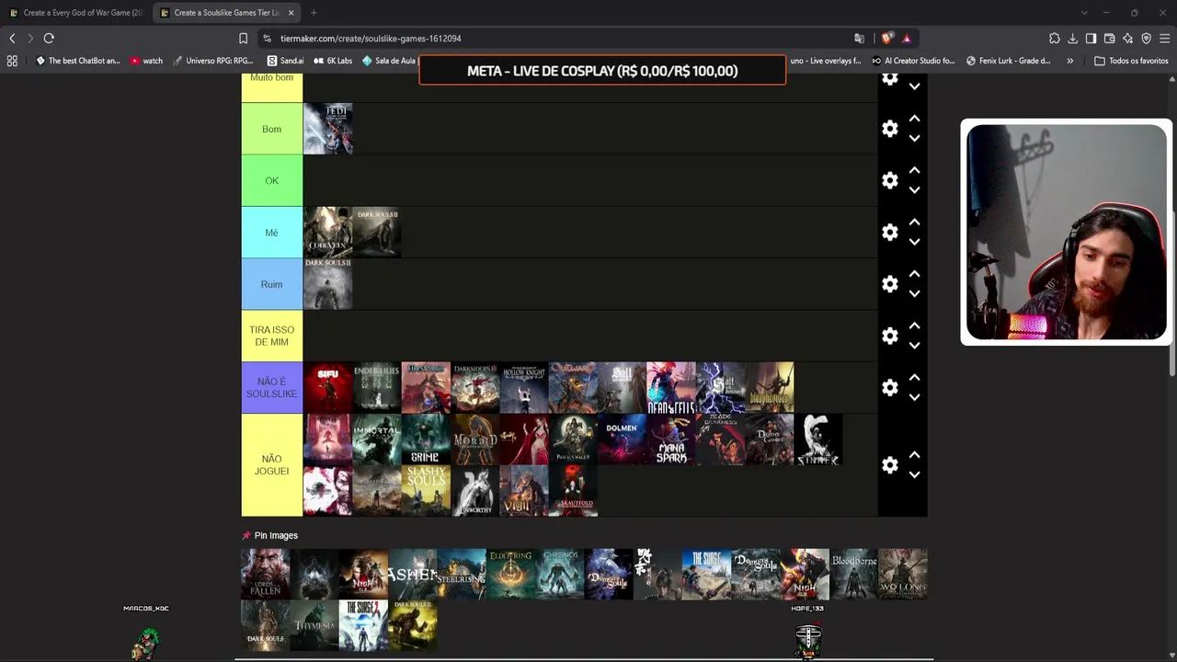Open the Brave Shields icon
This screenshot has height=662, width=1177.
tap(886, 39)
